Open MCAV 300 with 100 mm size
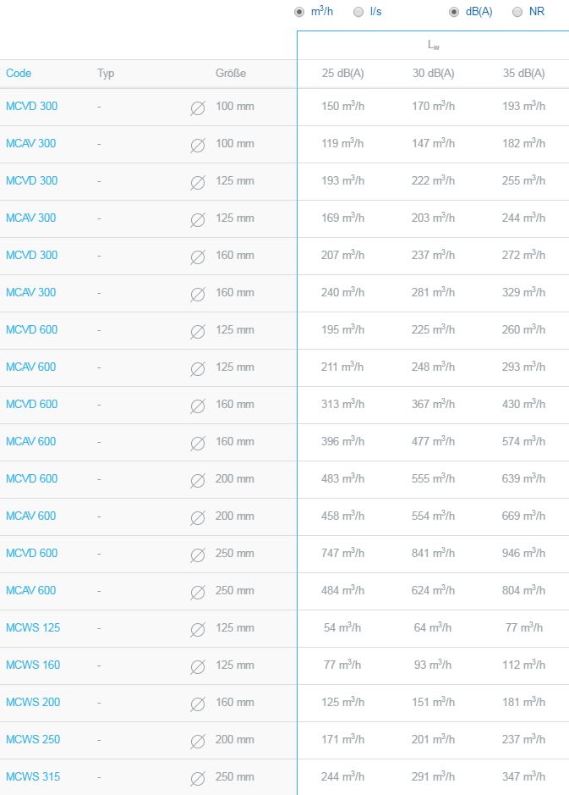The height and width of the screenshot is (795, 569). pyautogui.click(x=31, y=143)
